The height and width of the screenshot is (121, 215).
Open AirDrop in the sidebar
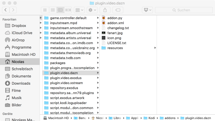pos(20,40)
